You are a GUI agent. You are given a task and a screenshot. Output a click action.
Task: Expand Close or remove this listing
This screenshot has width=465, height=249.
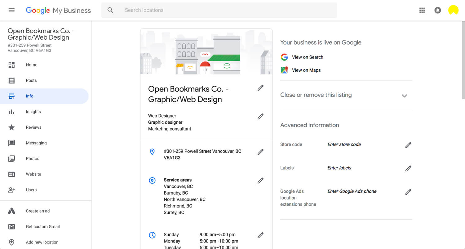(404, 96)
